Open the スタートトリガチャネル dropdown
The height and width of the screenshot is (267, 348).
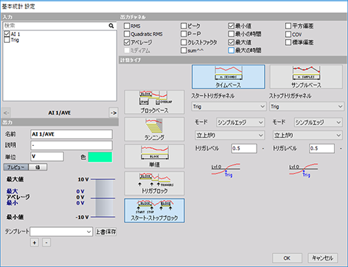click(228, 107)
